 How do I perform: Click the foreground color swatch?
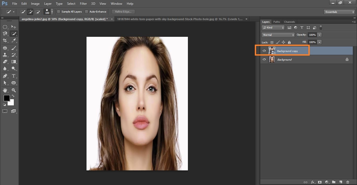[x=7, y=98]
